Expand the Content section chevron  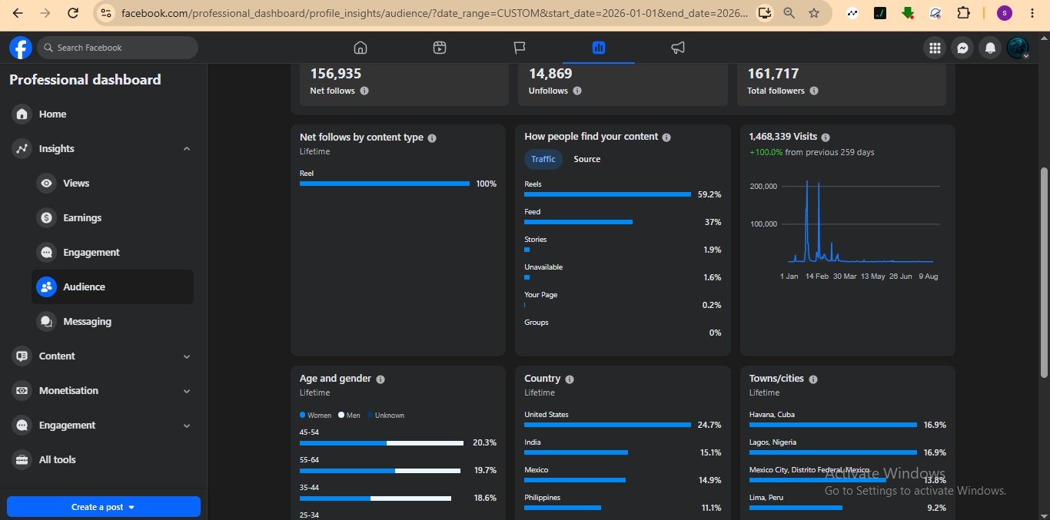click(187, 356)
